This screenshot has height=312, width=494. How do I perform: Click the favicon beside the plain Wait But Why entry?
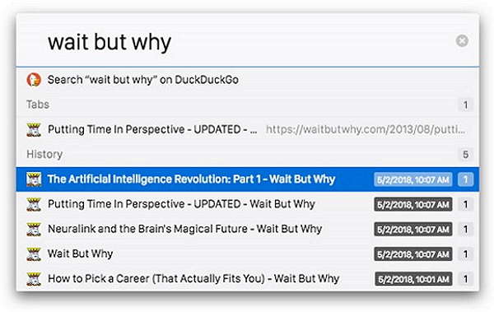coord(34,254)
